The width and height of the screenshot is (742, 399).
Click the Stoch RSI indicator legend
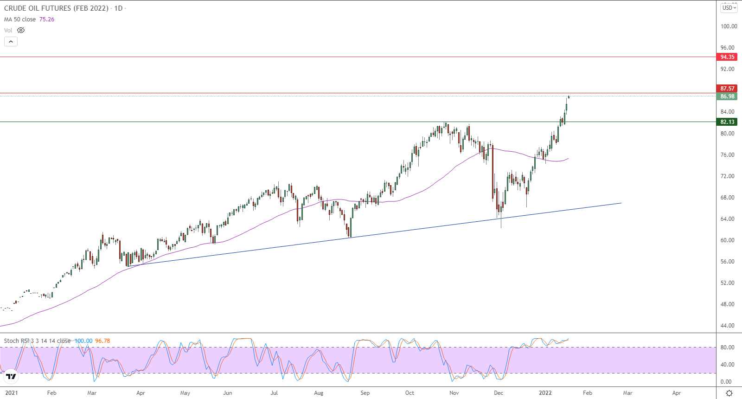pyautogui.click(x=37, y=341)
